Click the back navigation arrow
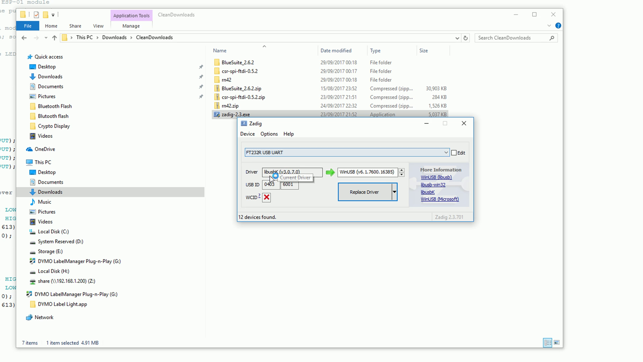643x362 pixels. tap(24, 38)
